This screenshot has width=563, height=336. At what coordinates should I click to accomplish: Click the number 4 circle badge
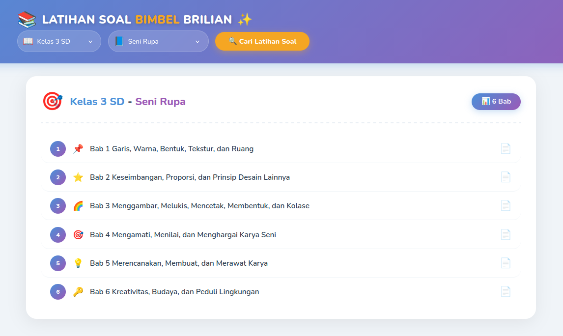click(x=58, y=235)
